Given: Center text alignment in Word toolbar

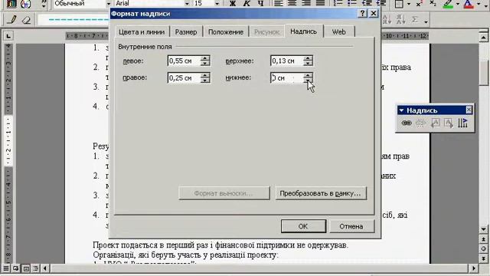Looking at the screenshot, I should pyautogui.click(x=292, y=3).
